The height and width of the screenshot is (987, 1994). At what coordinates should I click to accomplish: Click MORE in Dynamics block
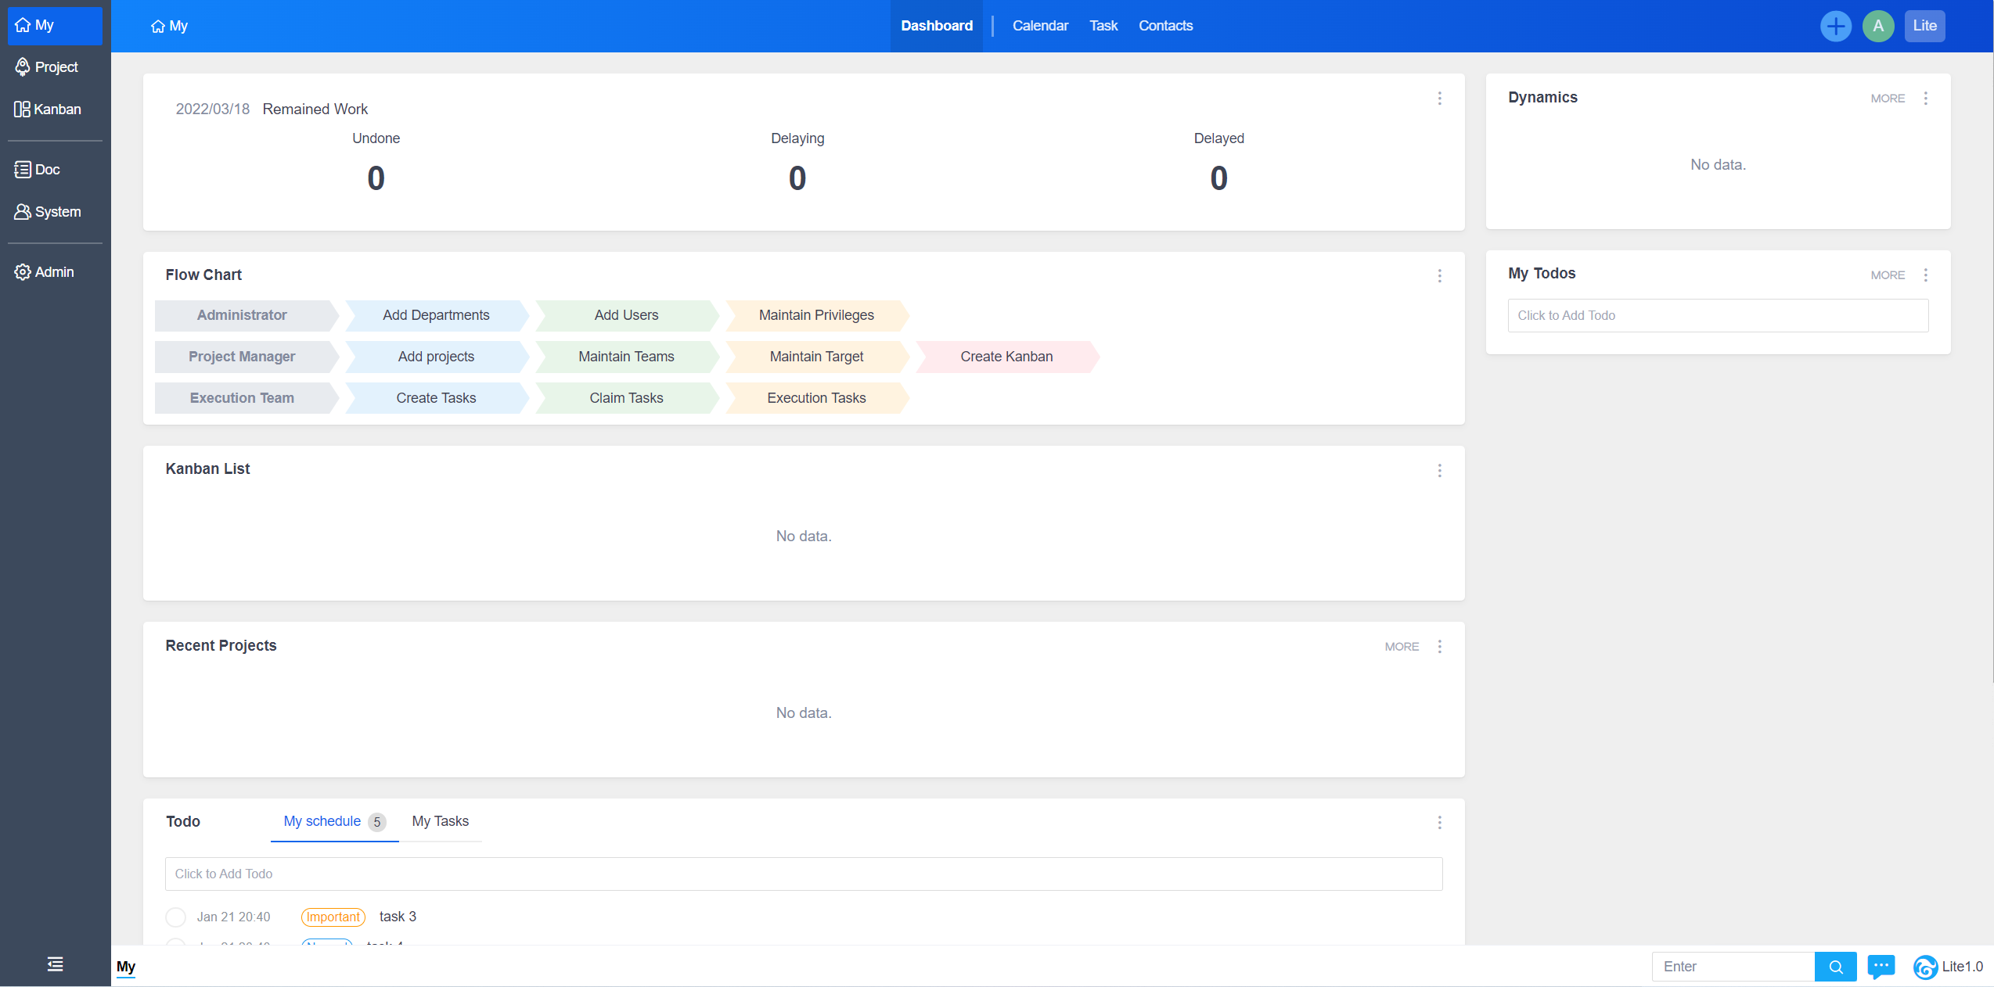click(x=1888, y=99)
